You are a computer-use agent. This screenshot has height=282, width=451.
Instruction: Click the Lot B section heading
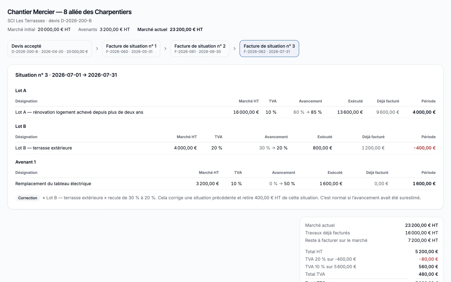tap(21, 126)
